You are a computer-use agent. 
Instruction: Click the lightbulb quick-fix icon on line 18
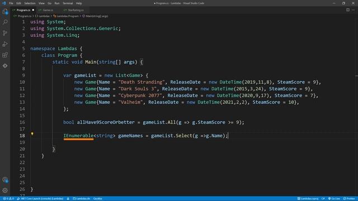[x=32, y=134]
